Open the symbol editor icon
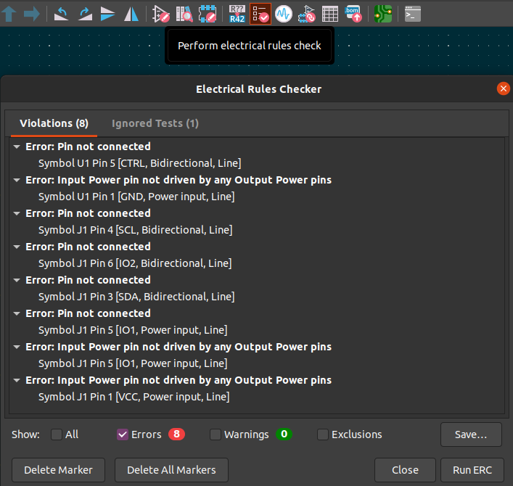 click(x=161, y=14)
